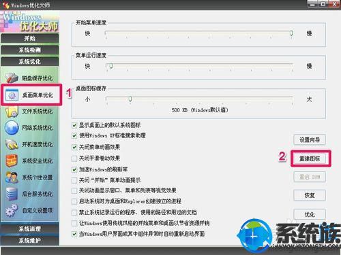The image size is (341, 255).
Task: Expand the 系统检测 sidebar section
Action: click(x=30, y=50)
